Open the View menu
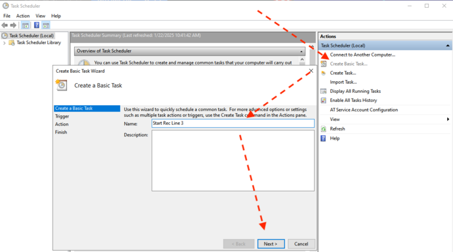 click(40, 16)
